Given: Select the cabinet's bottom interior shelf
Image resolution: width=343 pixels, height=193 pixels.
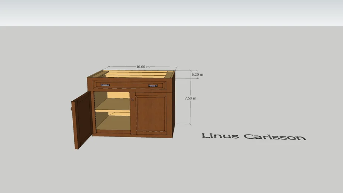Looking at the screenshot, I should coord(113,123).
